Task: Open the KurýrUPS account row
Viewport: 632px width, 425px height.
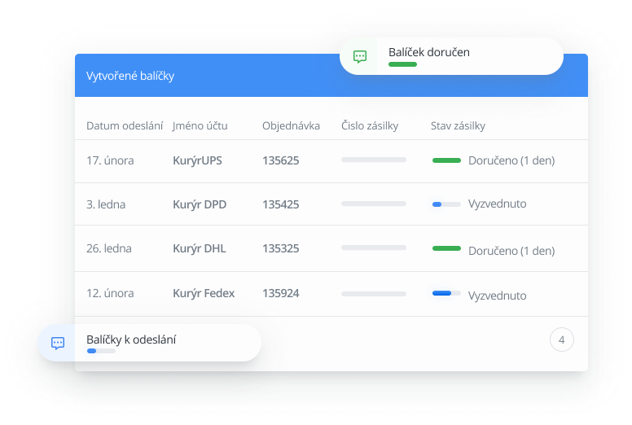Action: pyautogui.click(x=197, y=160)
